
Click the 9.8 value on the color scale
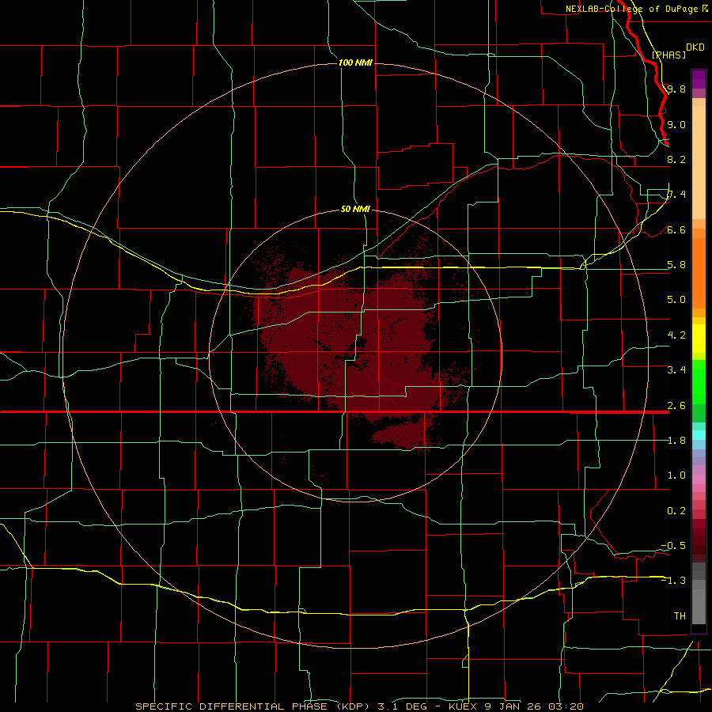click(676, 89)
